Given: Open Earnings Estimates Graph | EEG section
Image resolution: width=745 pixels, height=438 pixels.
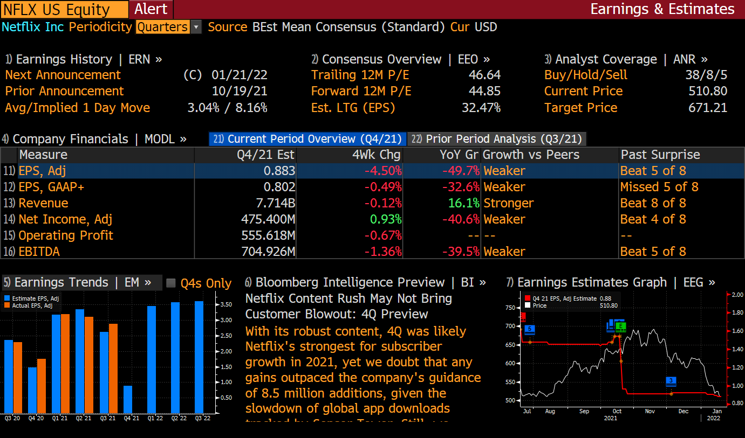Looking at the screenshot, I should click(x=611, y=283).
